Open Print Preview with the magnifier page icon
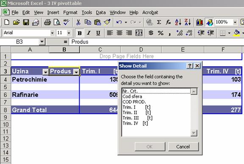 point(57,22)
